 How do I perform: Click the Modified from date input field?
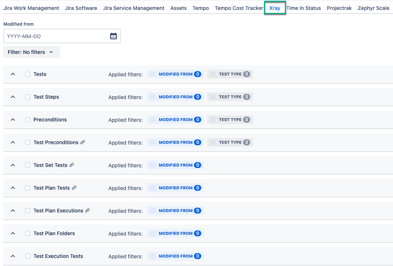tap(57, 36)
